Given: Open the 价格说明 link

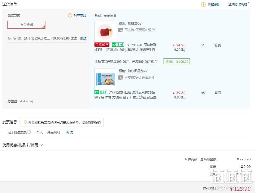Looking at the screenshot, I should pos(214,4).
